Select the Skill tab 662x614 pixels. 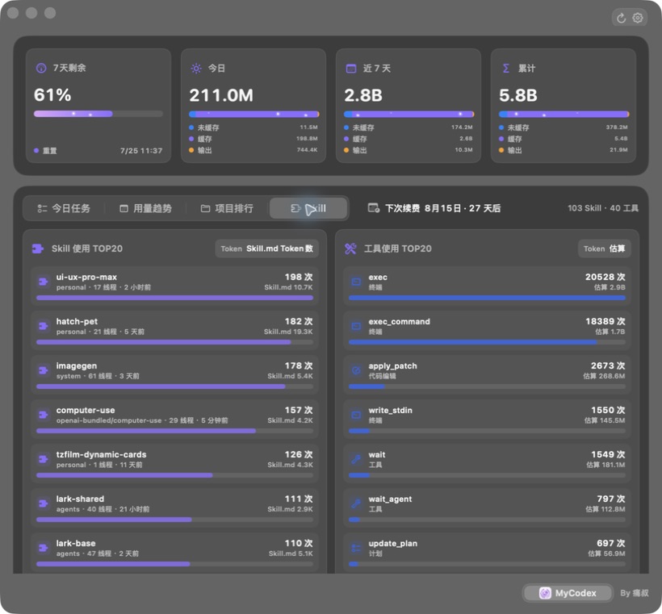[x=308, y=208]
